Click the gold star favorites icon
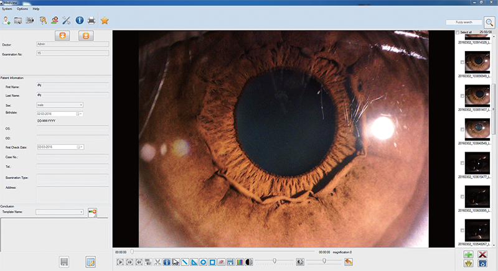This screenshot has width=498, height=271. coord(105,21)
